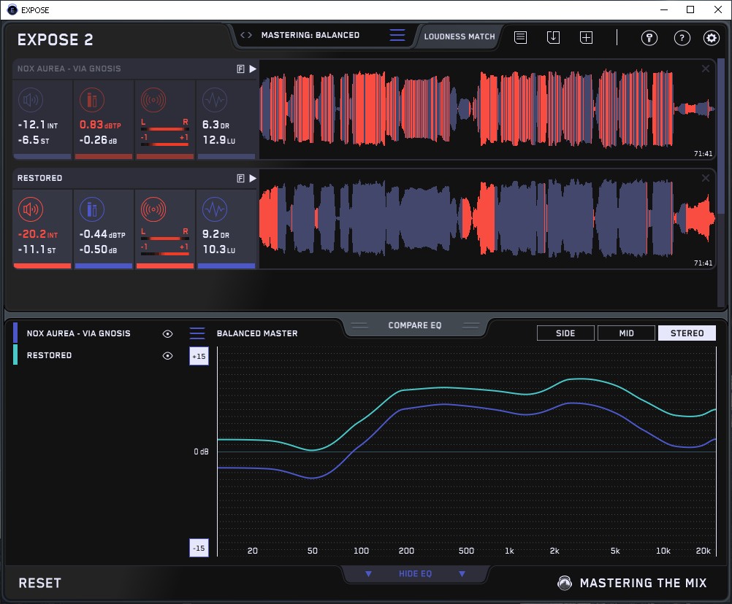Play the Nox Aurea - Via Gnosis track
The image size is (732, 604).
pos(252,69)
